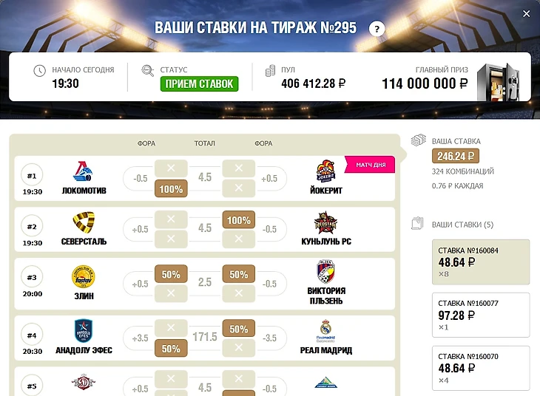Screen dimensions: 540x396
Task: Click the Severstal team logo
Action: pyautogui.click(x=84, y=222)
